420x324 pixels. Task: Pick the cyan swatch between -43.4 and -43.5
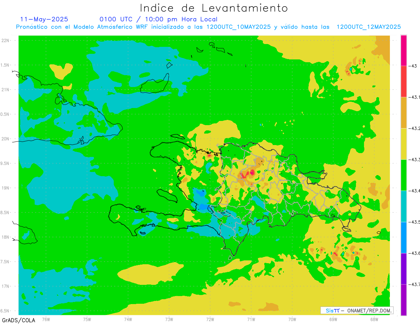[x=404, y=206]
